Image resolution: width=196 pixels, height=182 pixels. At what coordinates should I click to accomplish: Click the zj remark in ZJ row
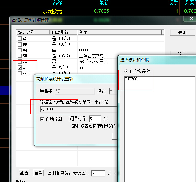pos(81,68)
